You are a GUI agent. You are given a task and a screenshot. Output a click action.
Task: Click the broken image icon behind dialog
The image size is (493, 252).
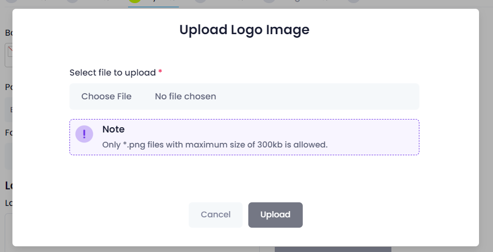(x=10, y=52)
